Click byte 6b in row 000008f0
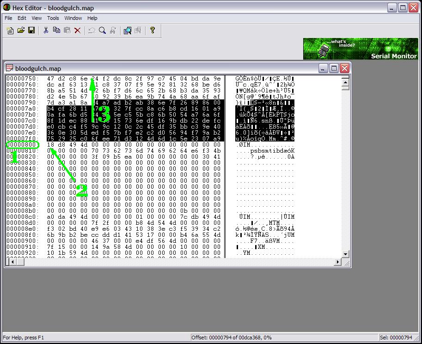 pyautogui.click(x=50, y=235)
